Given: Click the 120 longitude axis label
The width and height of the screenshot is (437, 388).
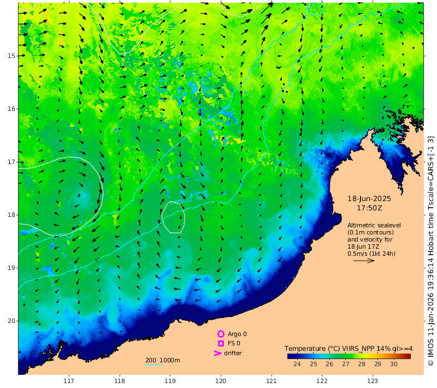Looking at the screenshot, I should pos(221,381).
